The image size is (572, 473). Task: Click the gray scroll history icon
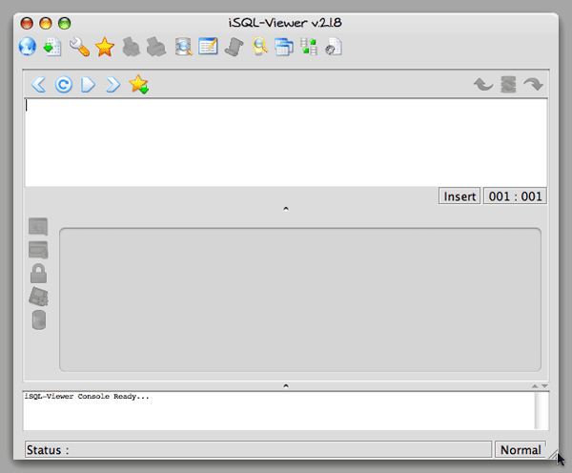234,47
